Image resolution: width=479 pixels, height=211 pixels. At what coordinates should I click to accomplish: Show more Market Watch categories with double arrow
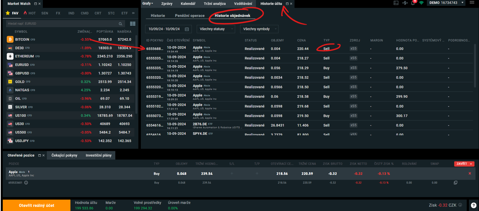tap(133, 13)
